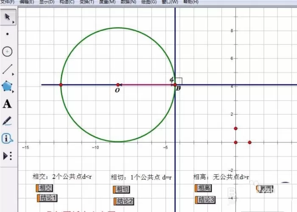Click point O at the circle's center

pyautogui.click(x=118, y=85)
